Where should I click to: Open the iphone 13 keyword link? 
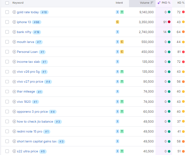tap(24, 22)
